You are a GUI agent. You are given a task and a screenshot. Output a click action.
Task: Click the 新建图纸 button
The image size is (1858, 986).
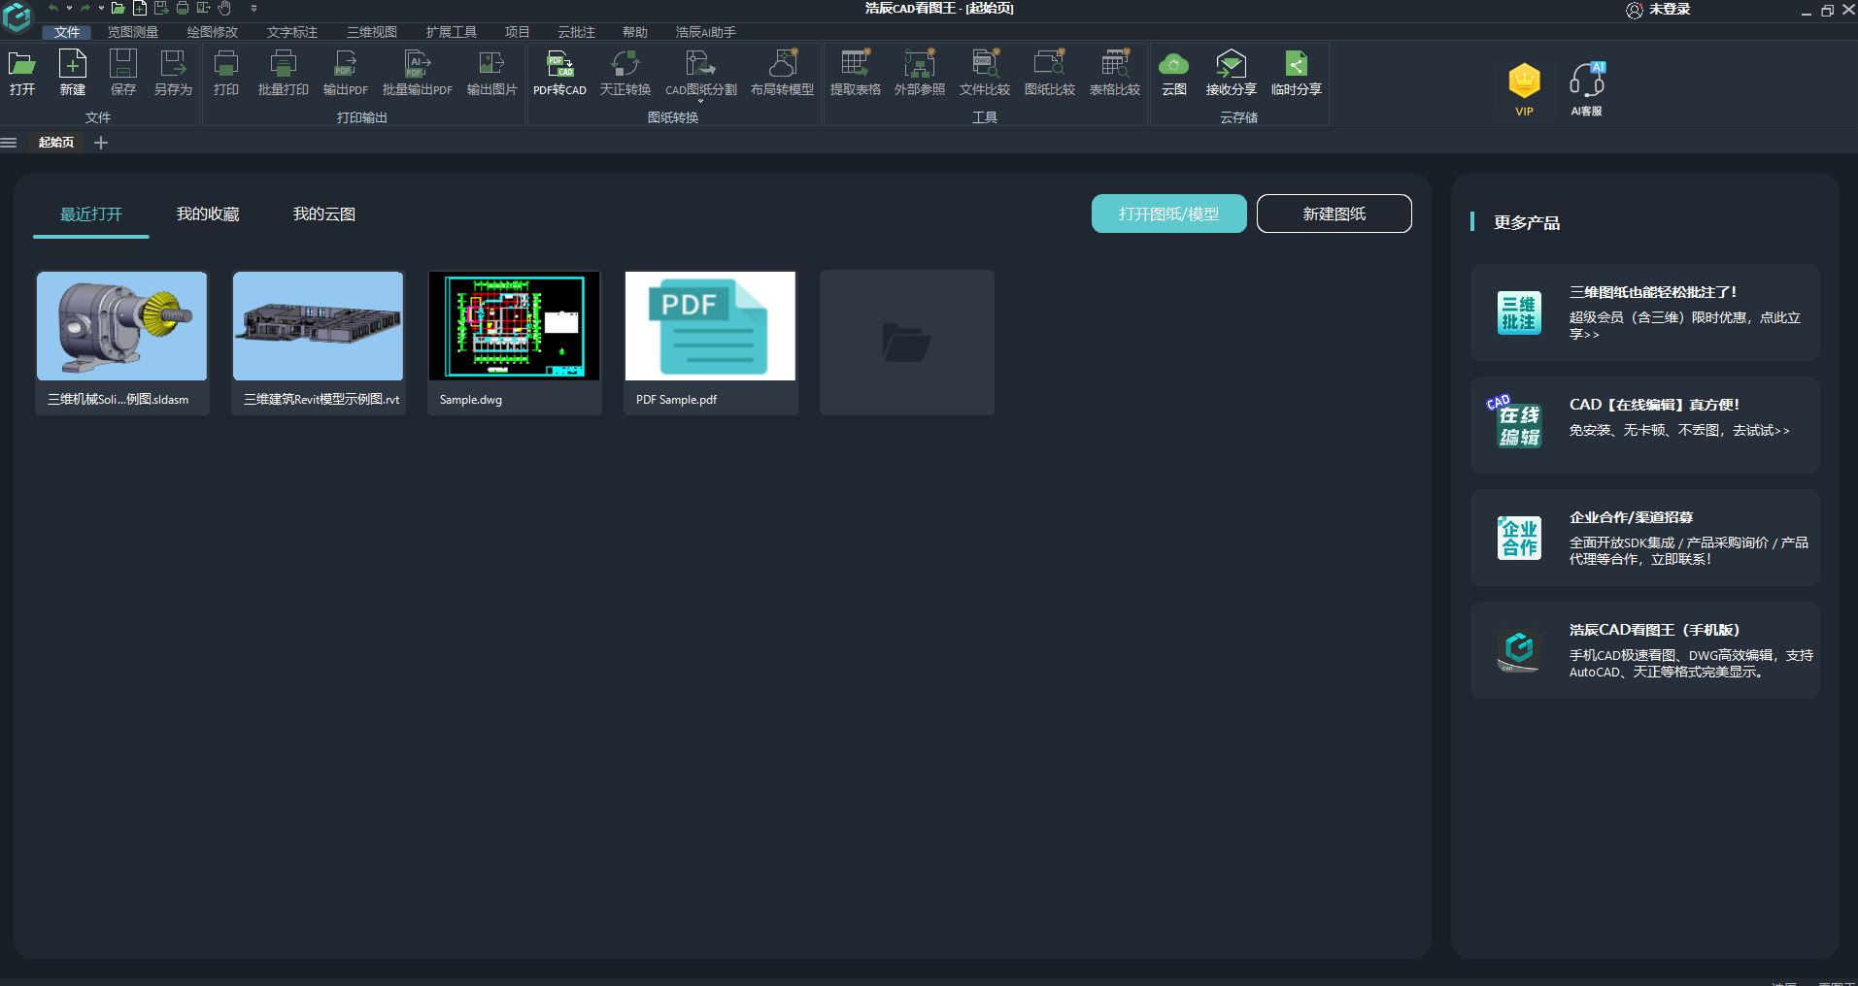tap(1334, 214)
